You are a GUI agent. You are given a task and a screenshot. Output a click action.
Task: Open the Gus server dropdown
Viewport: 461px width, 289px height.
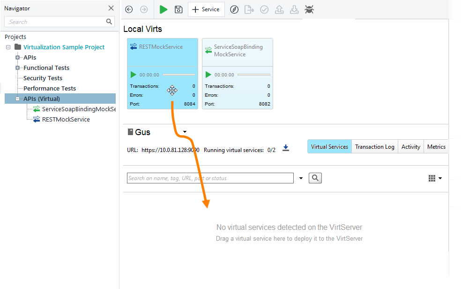(x=185, y=132)
